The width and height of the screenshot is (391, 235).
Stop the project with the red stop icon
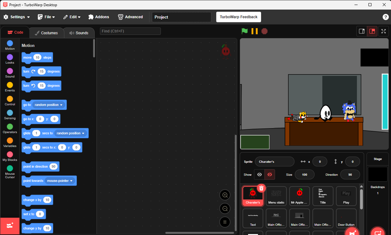(x=264, y=31)
